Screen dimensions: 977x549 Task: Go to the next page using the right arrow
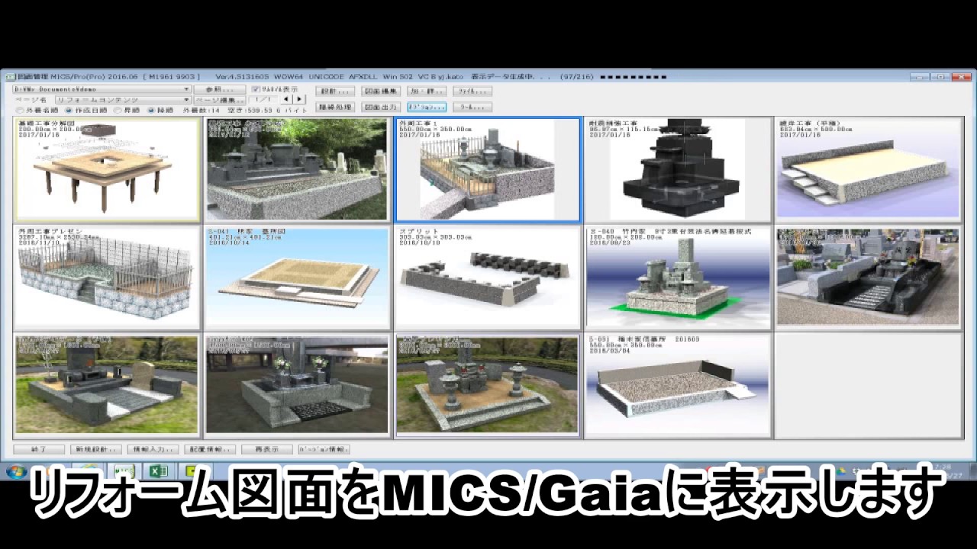pyautogui.click(x=298, y=99)
